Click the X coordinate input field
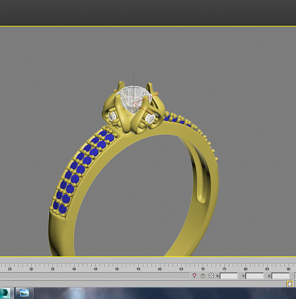Image resolution: width=296 pixels, height=299 pixels. [x=229, y=276]
